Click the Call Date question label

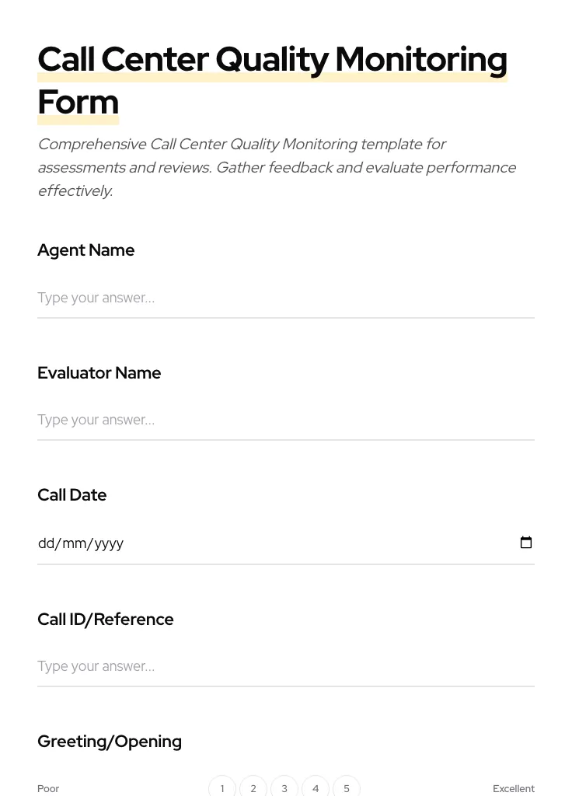(x=71, y=495)
